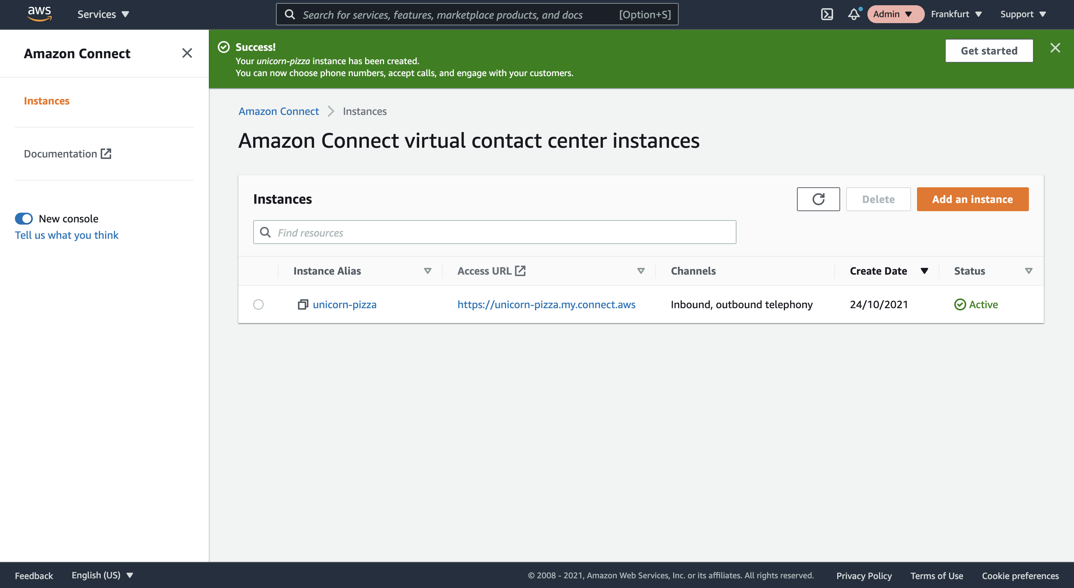
Task: Open the English (US) language selector
Action: [x=102, y=575]
